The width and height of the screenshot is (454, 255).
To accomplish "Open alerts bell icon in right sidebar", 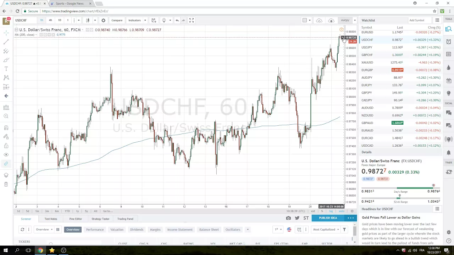I will pos(449,153).
